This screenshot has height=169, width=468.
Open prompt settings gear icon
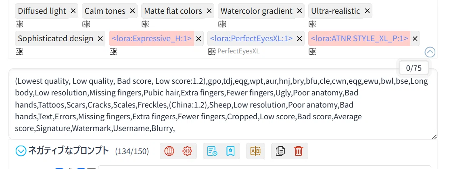pyautogui.click(x=187, y=151)
